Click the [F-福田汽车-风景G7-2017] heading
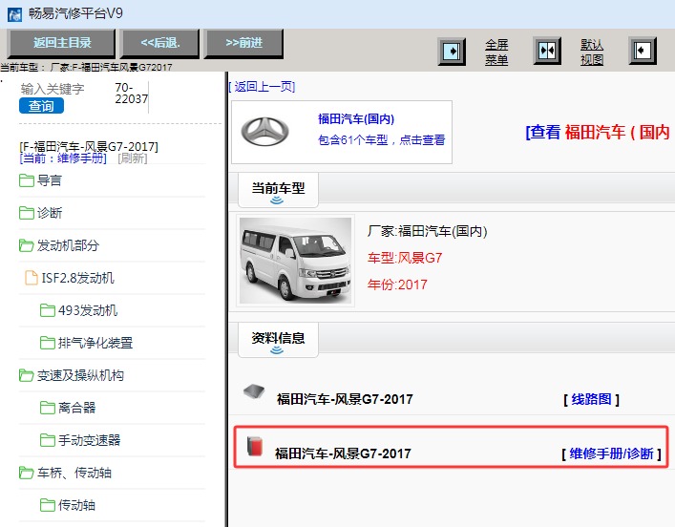 89,147
